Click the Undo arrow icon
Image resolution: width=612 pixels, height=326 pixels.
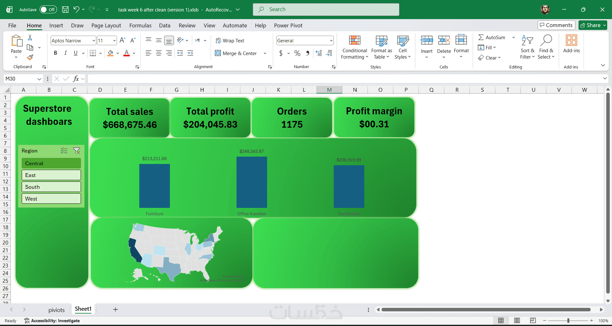point(76,10)
